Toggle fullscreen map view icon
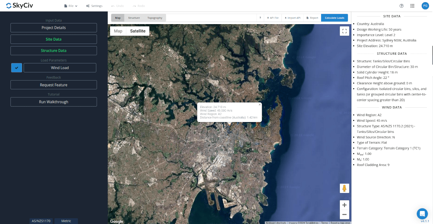433x224 pixels. tap(345, 31)
